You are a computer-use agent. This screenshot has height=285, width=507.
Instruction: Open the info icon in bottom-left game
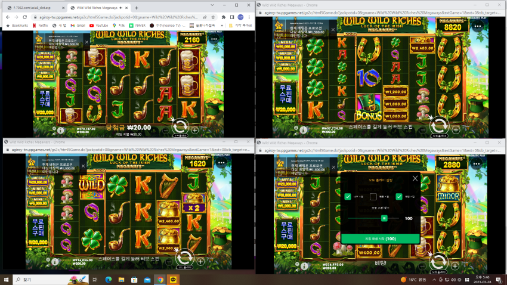click(55, 262)
